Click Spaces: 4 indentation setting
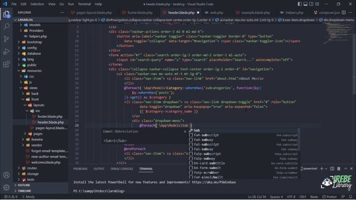Screen dimensions: 356x200 click(x=276, y=197)
